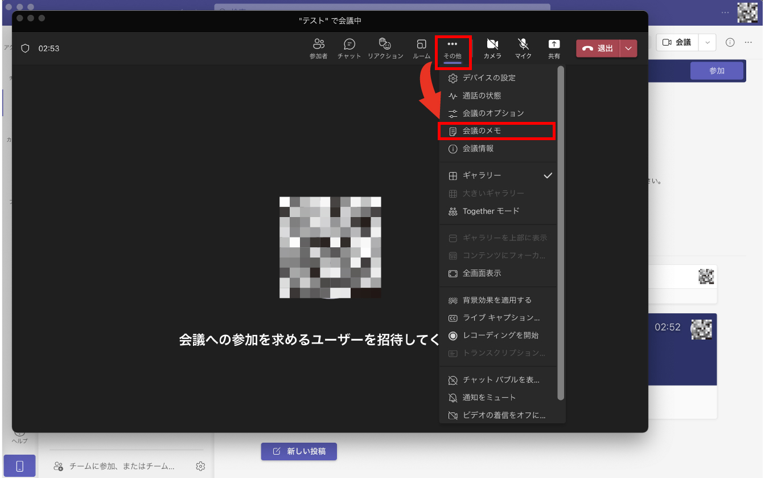Image resolution: width=765 pixels, height=478 pixels.
Task: Select 会議のメモ from the menu
Action: pos(482,131)
